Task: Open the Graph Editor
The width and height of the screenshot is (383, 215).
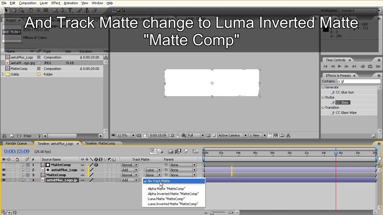Action: pyautogui.click(x=195, y=151)
